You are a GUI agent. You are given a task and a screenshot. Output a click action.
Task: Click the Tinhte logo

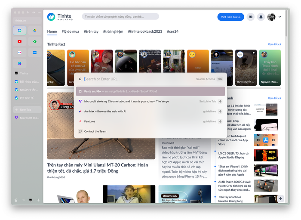60,17
